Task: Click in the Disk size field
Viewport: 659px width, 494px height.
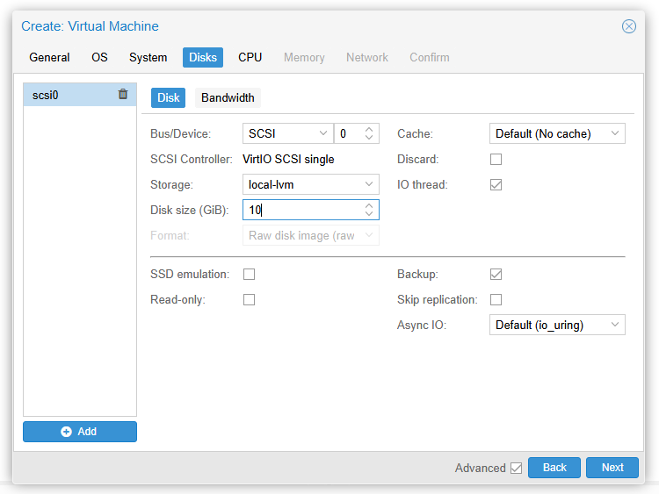Action: pos(301,211)
